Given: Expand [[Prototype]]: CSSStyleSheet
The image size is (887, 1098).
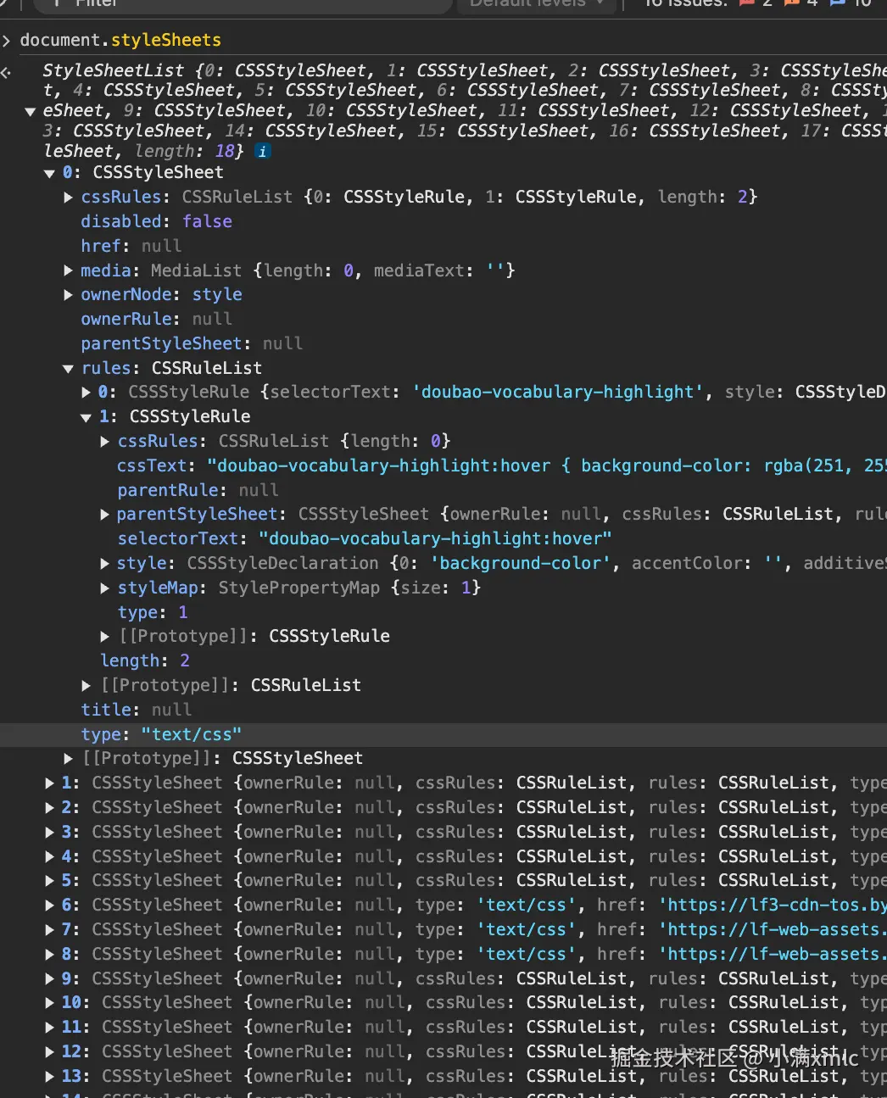Looking at the screenshot, I should [x=68, y=758].
